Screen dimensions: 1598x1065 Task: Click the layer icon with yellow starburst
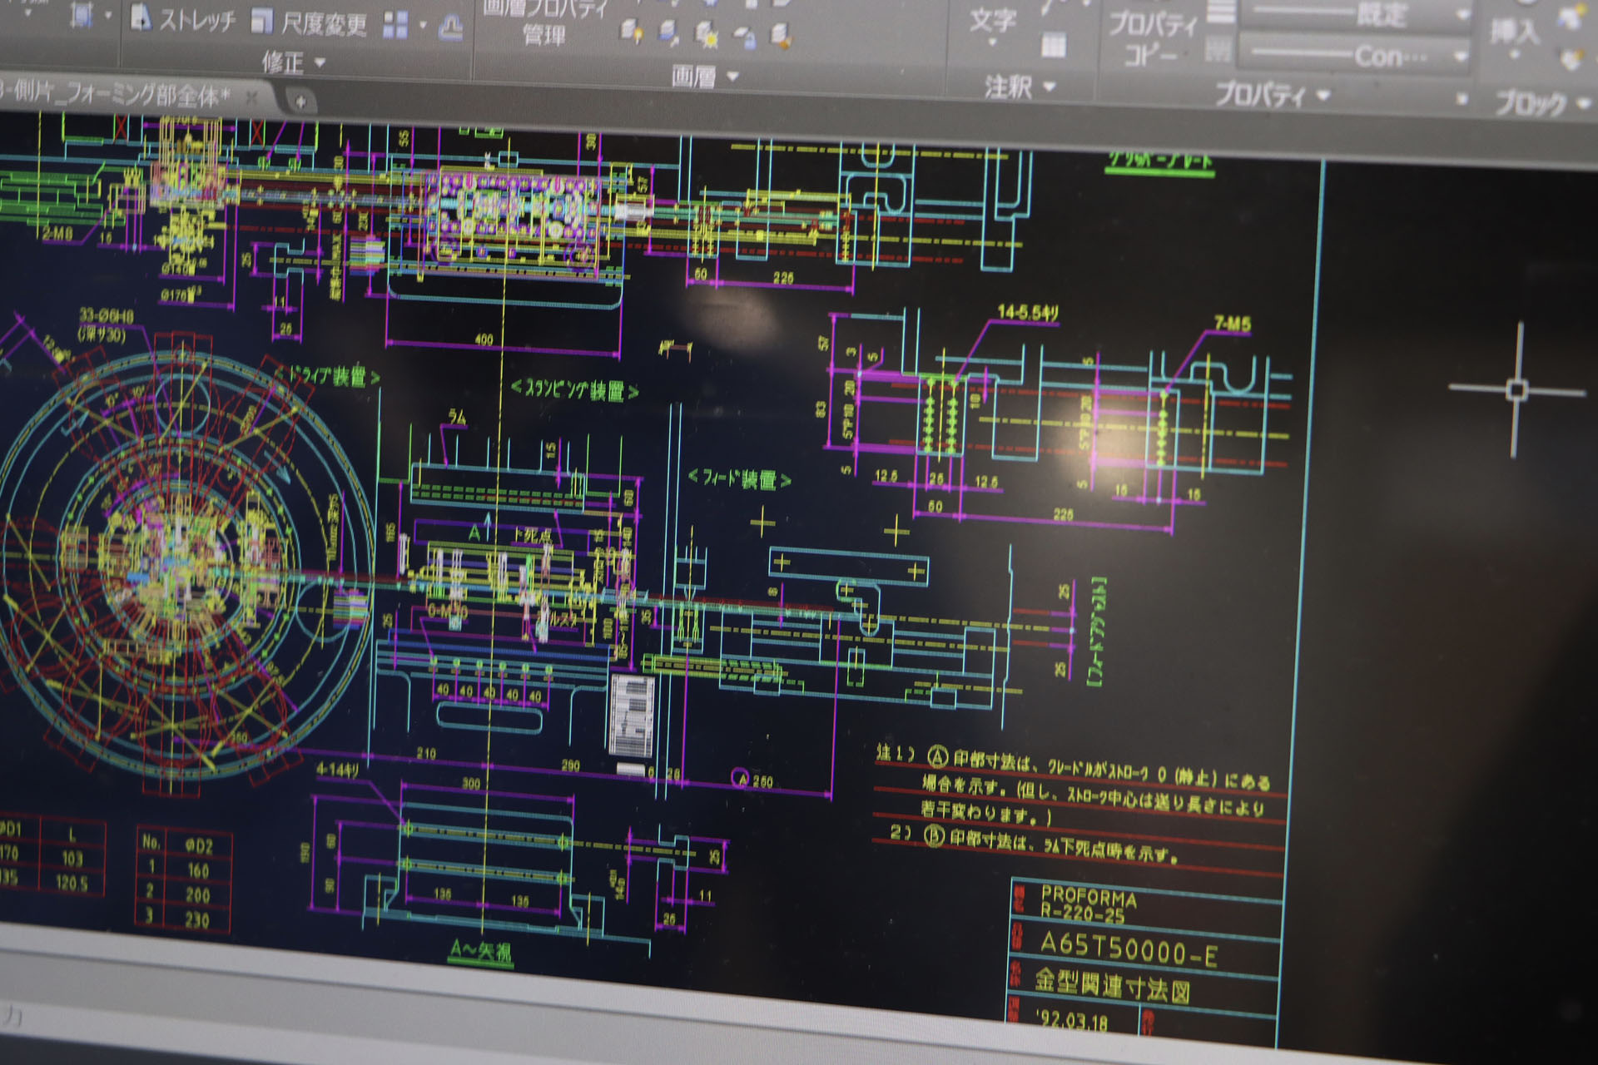pyautogui.click(x=707, y=35)
